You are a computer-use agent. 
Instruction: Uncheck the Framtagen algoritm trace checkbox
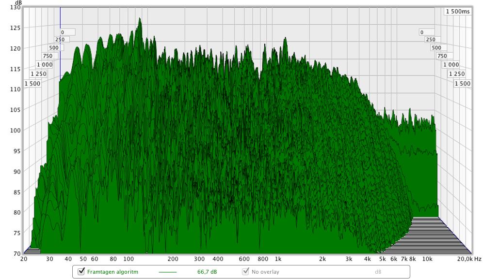pyautogui.click(x=81, y=271)
